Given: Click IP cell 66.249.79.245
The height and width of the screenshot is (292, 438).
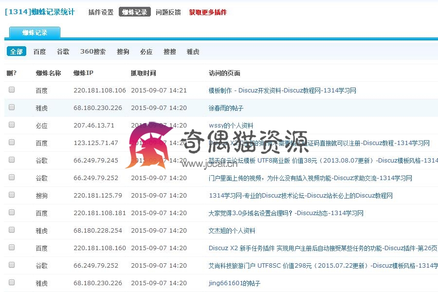Looking at the screenshot, I should pyautogui.click(x=96, y=161).
